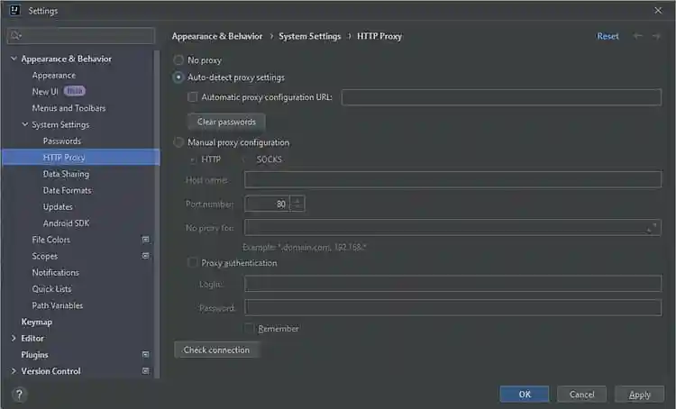The image size is (676, 409).
Task: Open New UI settings page
Action: pyautogui.click(x=45, y=92)
